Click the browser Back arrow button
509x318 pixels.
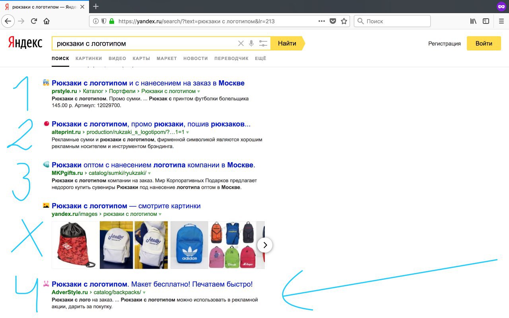click(8, 21)
